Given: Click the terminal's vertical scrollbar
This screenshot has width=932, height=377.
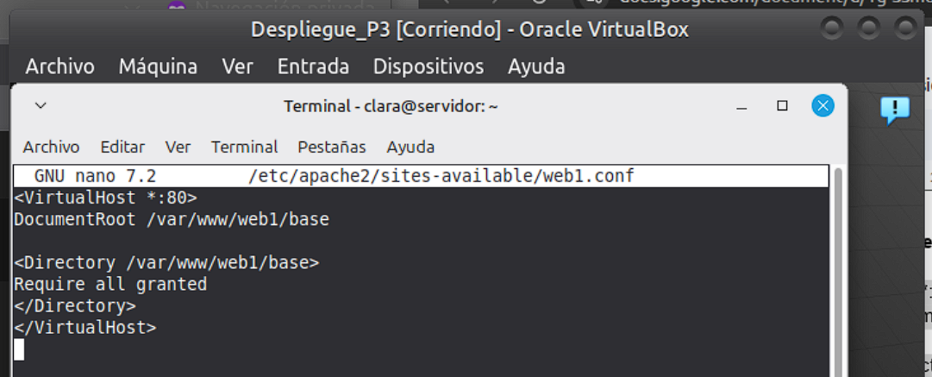Looking at the screenshot, I should pyautogui.click(x=837, y=267).
